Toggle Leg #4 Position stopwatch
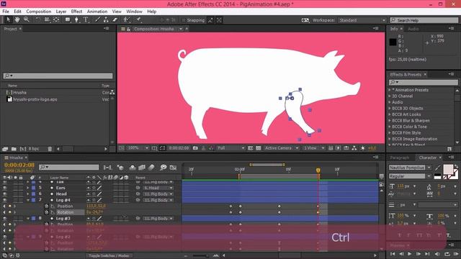Viewport: 461px width, 259px height. click(x=46, y=206)
